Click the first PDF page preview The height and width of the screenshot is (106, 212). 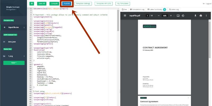tap(164, 57)
